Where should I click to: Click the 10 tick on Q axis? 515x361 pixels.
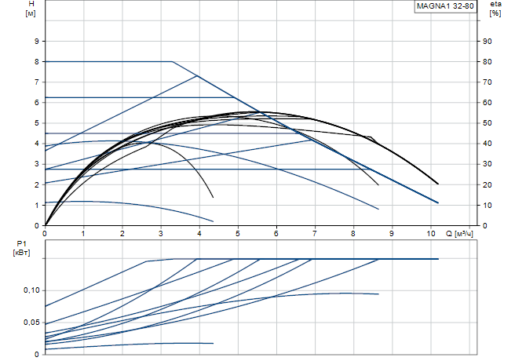(x=430, y=233)
